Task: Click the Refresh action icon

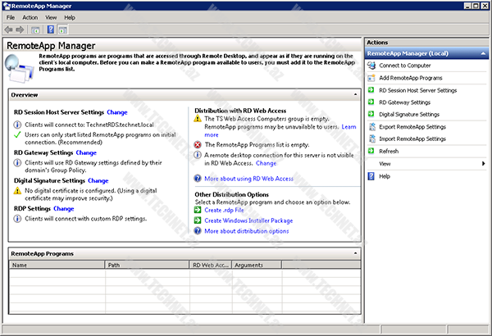Action: point(371,152)
